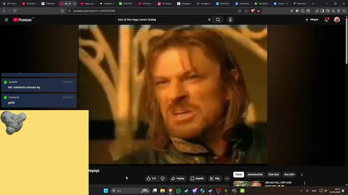
Task: Click the ENG language indicator
Action: point(314,191)
